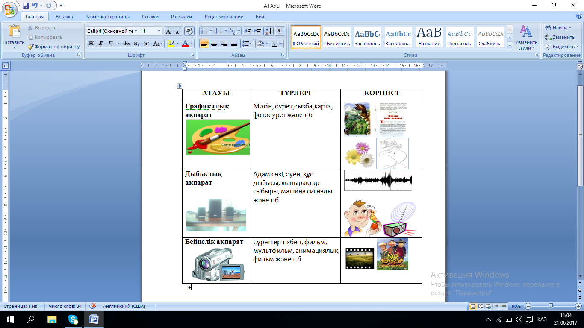Align text to center
The image size is (584, 328).
(214, 44)
